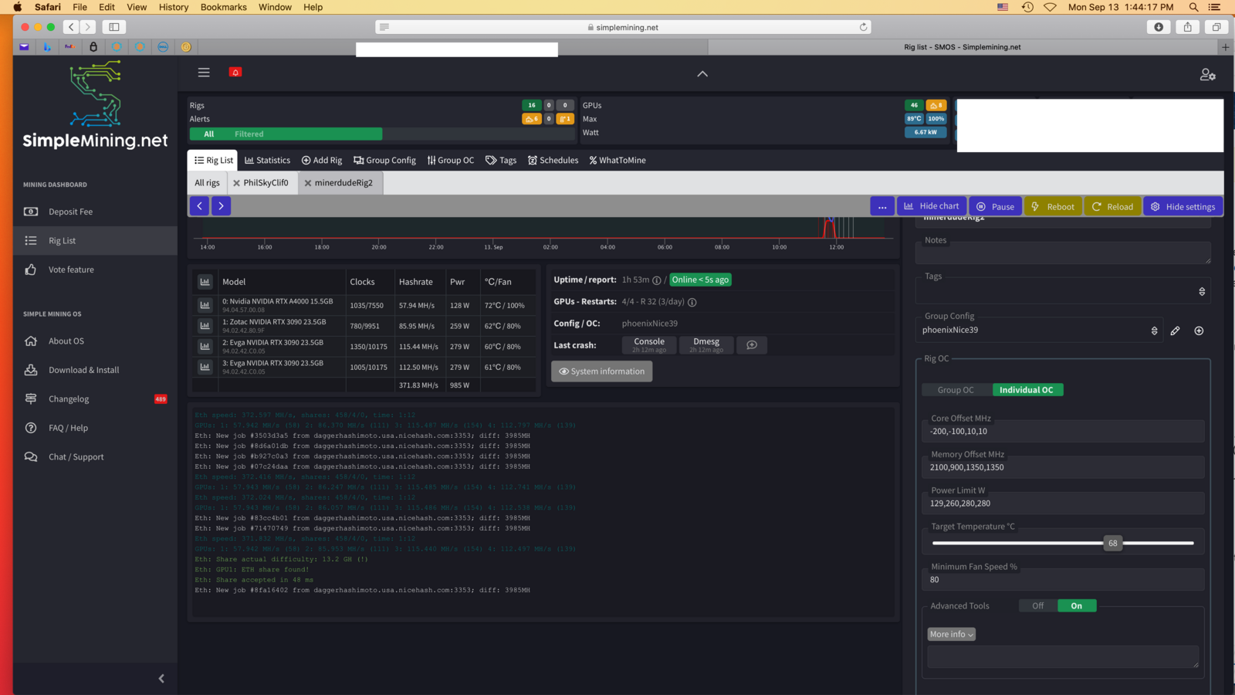The height and width of the screenshot is (695, 1235).
Task: Open the user settings icon
Action: coord(1208,75)
